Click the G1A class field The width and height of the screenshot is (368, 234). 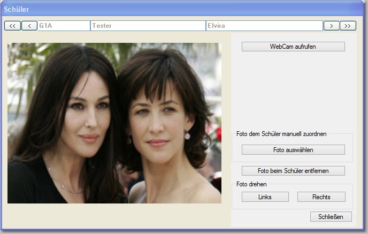[64, 26]
